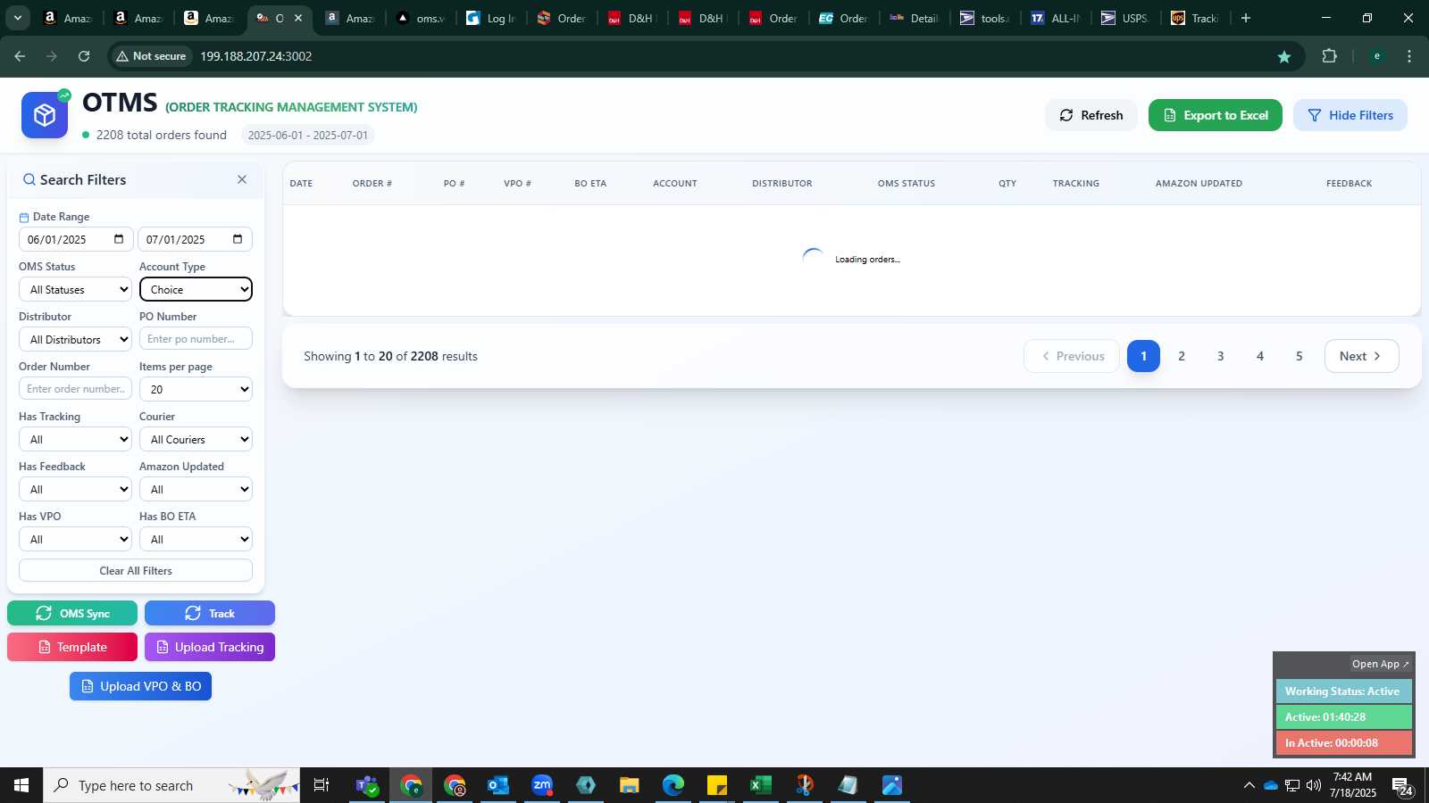Switch to the Log In browser tab
The height and width of the screenshot is (803, 1429).
tap(491, 18)
